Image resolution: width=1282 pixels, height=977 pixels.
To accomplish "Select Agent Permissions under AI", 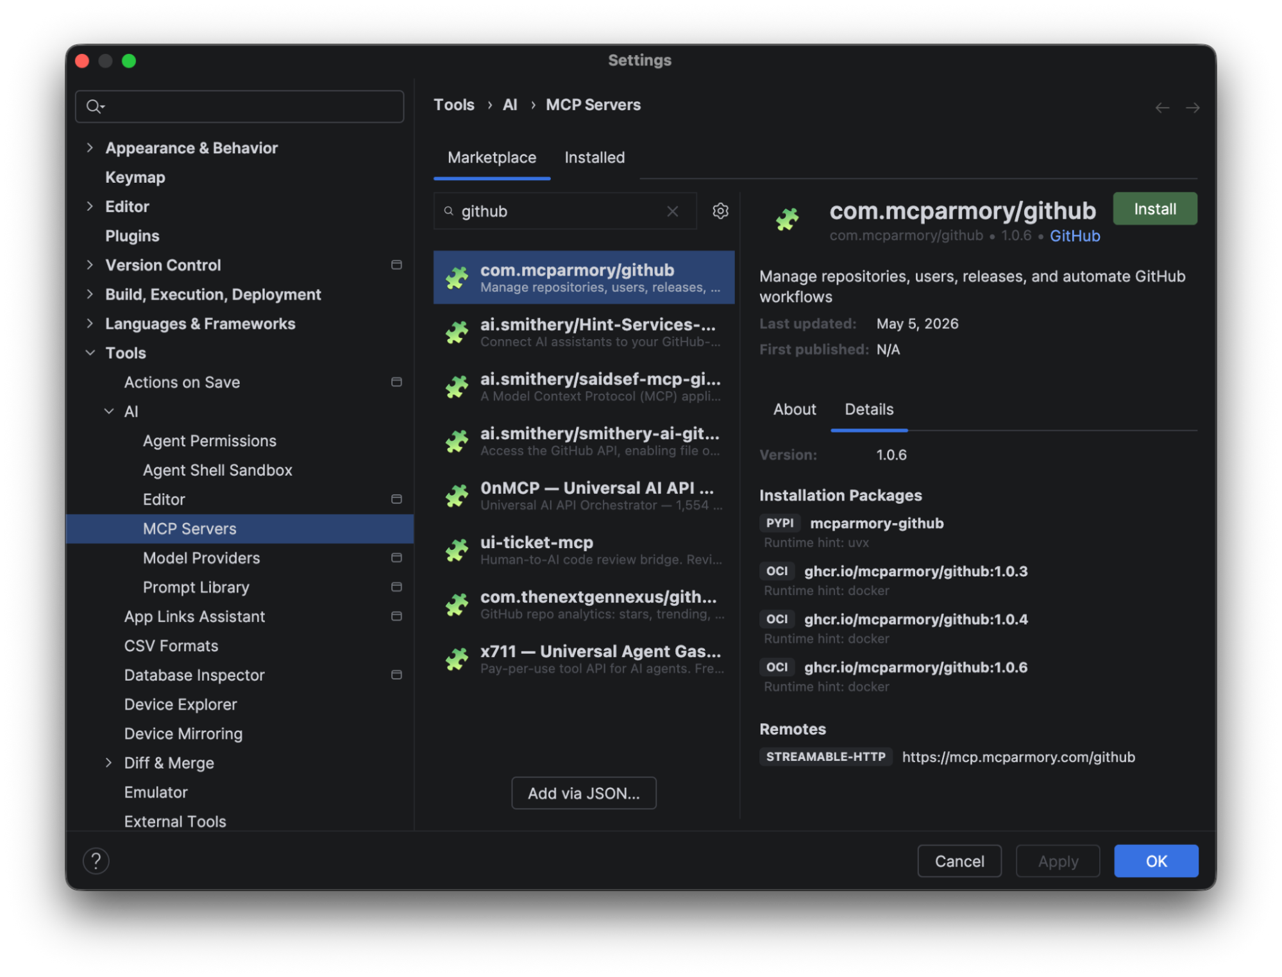I will click(x=210, y=440).
